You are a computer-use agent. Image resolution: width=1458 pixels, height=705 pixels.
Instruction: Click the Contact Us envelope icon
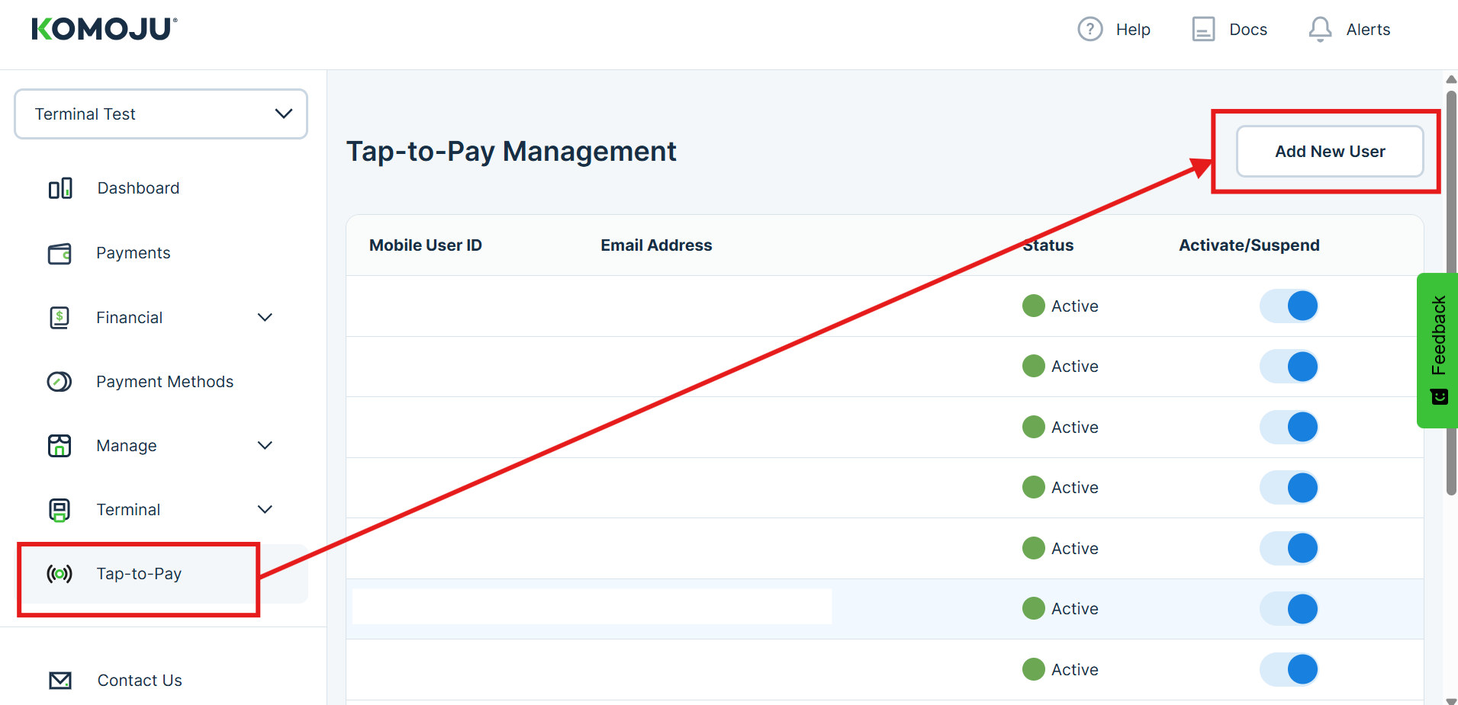click(60, 680)
